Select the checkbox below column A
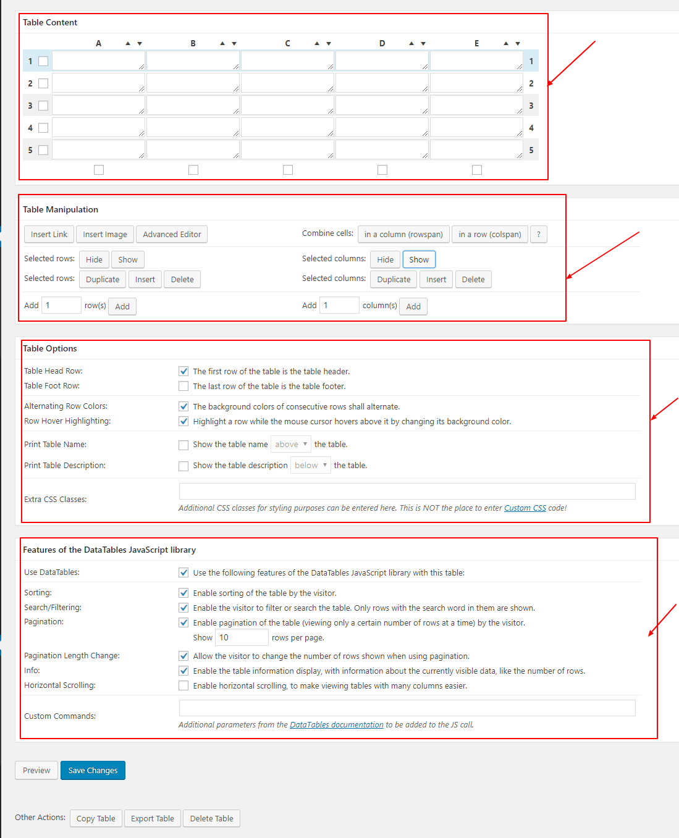This screenshot has height=838, width=679. tap(99, 169)
